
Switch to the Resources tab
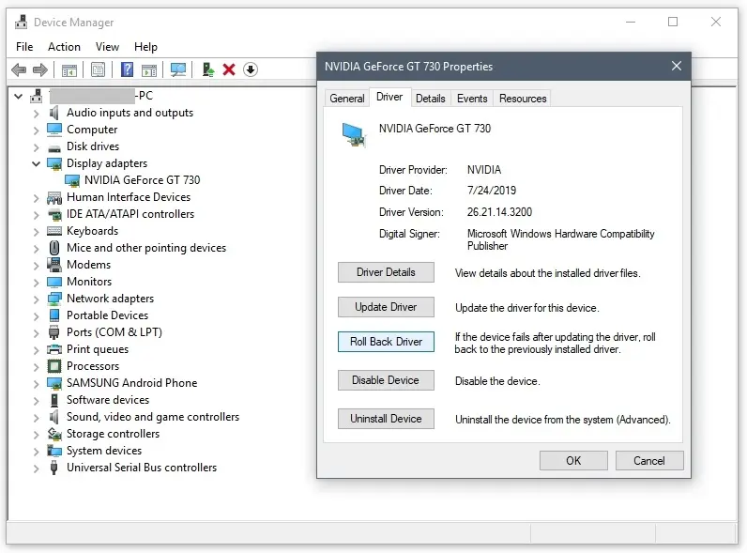pyautogui.click(x=523, y=99)
